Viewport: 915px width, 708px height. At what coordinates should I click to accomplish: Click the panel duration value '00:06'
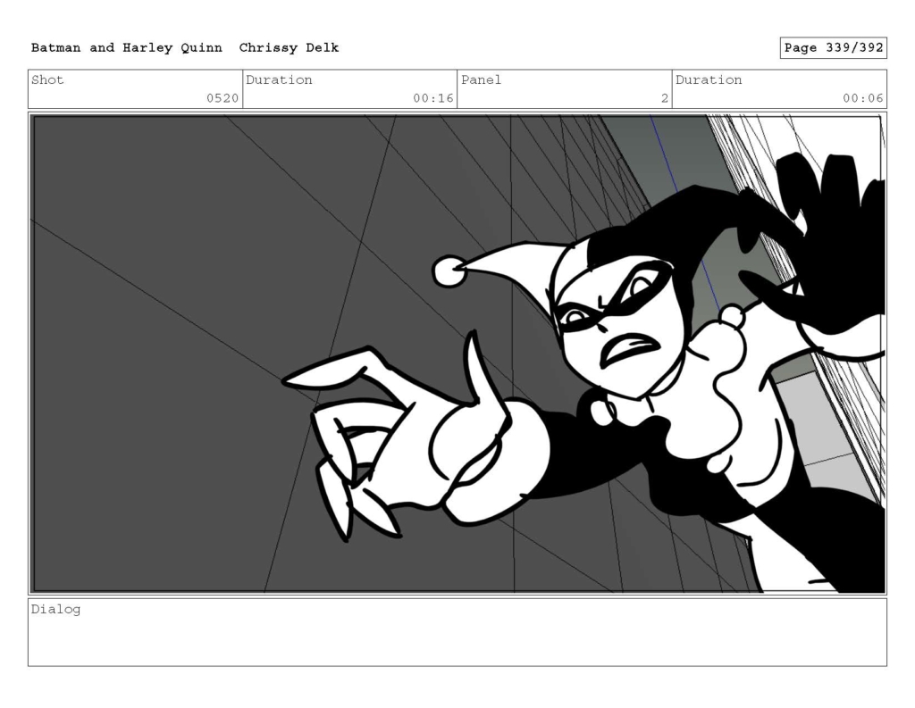(x=862, y=98)
